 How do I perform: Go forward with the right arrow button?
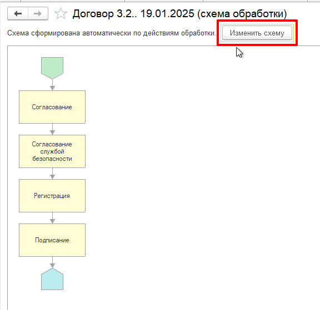coord(38,14)
